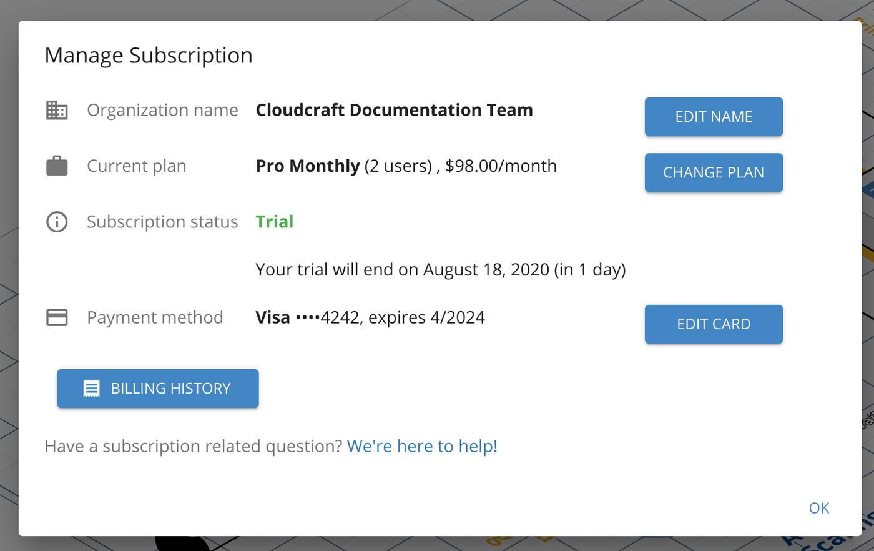Dismiss the dialog with OK
Image resolution: width=874 pixels, height=551 pixels.
point(819,508)
